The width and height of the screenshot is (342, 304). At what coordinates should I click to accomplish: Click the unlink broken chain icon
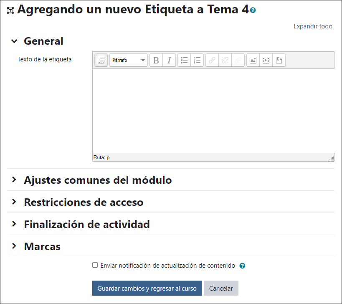225,60
